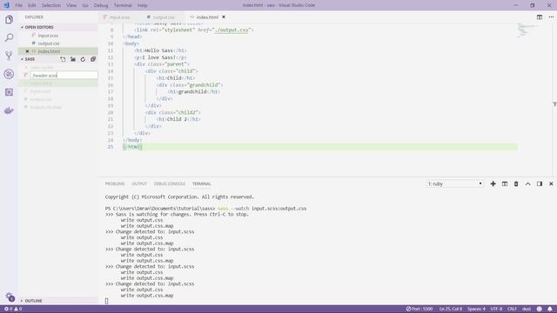Change line ending via 'CRLF' status

[512, 309]
